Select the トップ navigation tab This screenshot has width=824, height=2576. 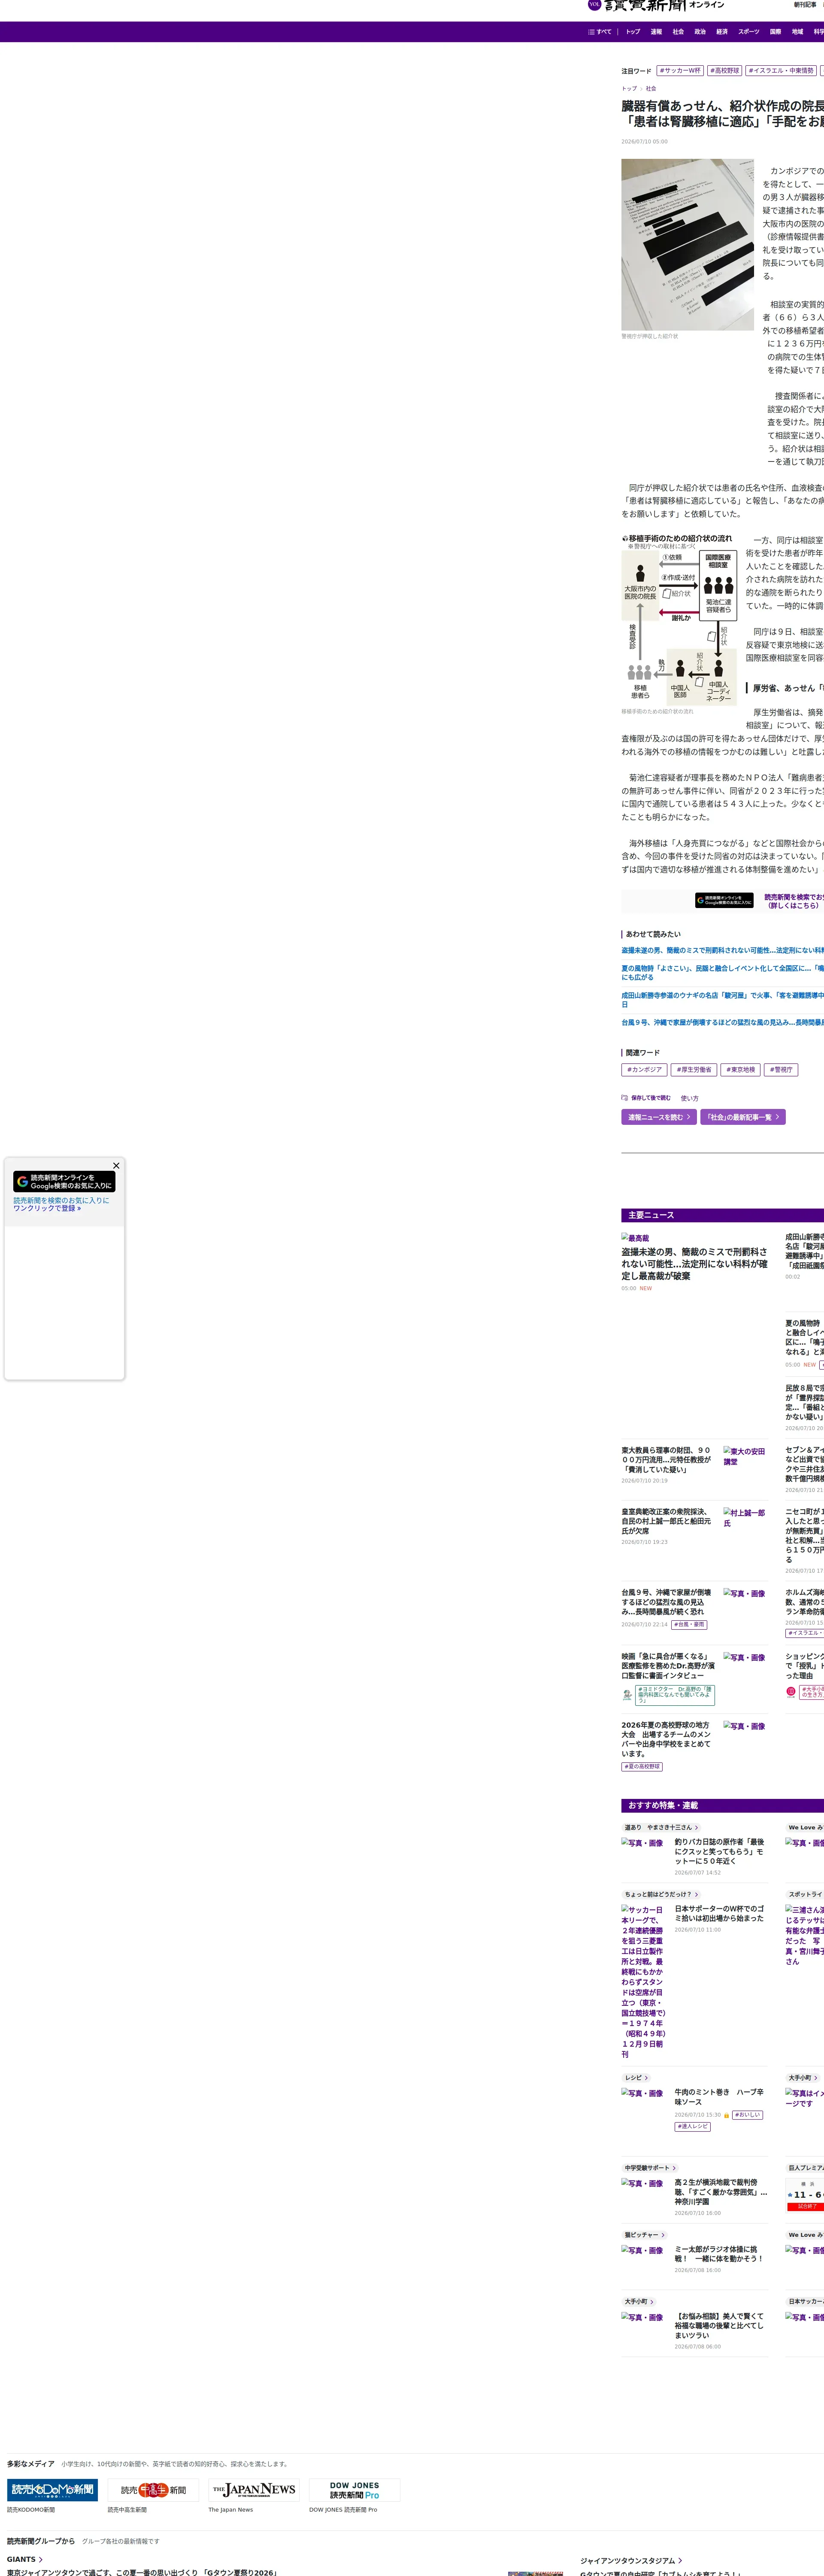point(633,32)
